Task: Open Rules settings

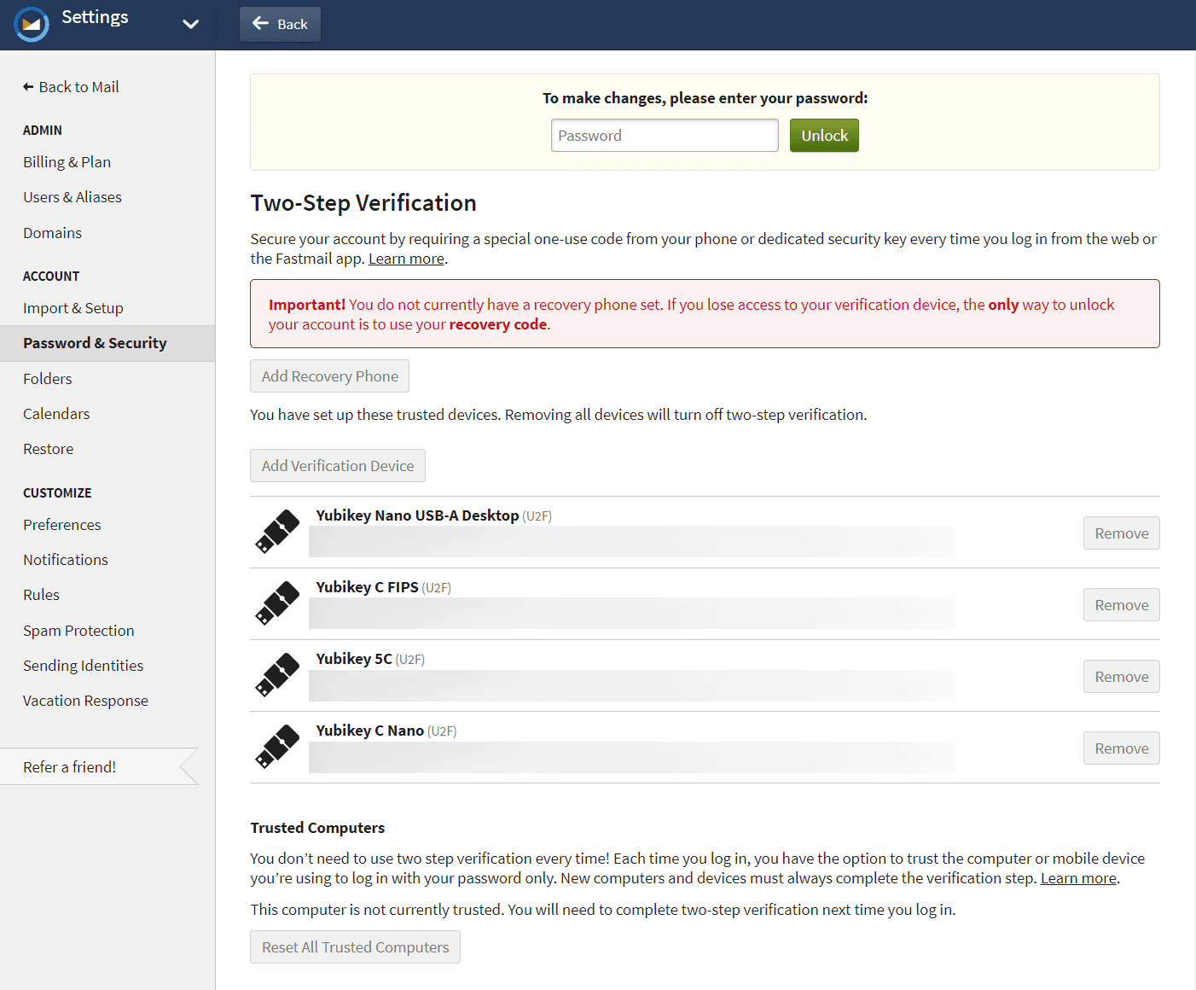Action: point(42,595)
